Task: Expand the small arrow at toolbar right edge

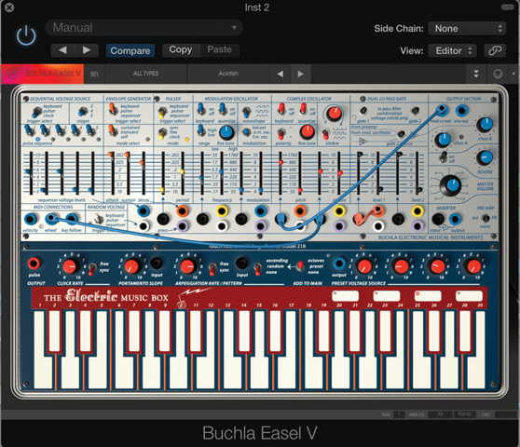Action: click(513, 74)
